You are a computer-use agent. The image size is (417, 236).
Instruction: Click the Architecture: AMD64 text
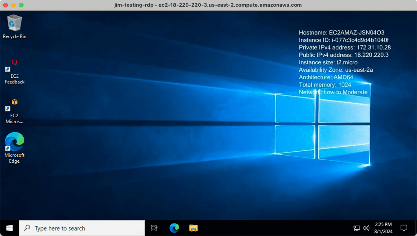click(x=326, y=77)
